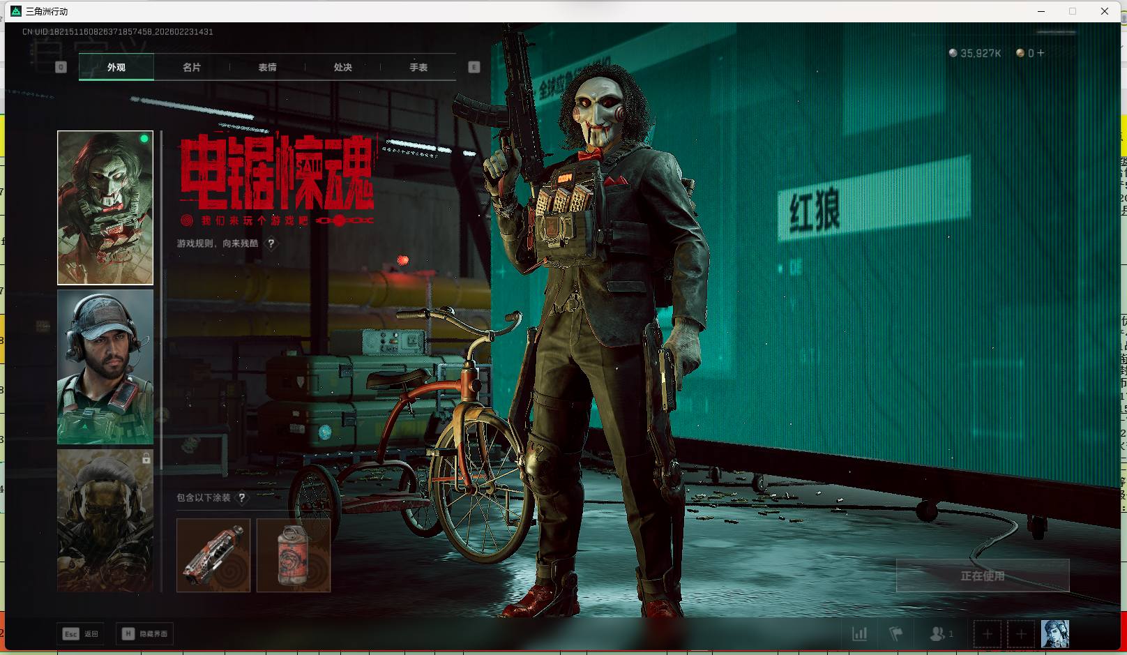Click the second empty teammate plus slot
The width and height of the screenshot is (1127, 655).
[x=1021, y=634]
